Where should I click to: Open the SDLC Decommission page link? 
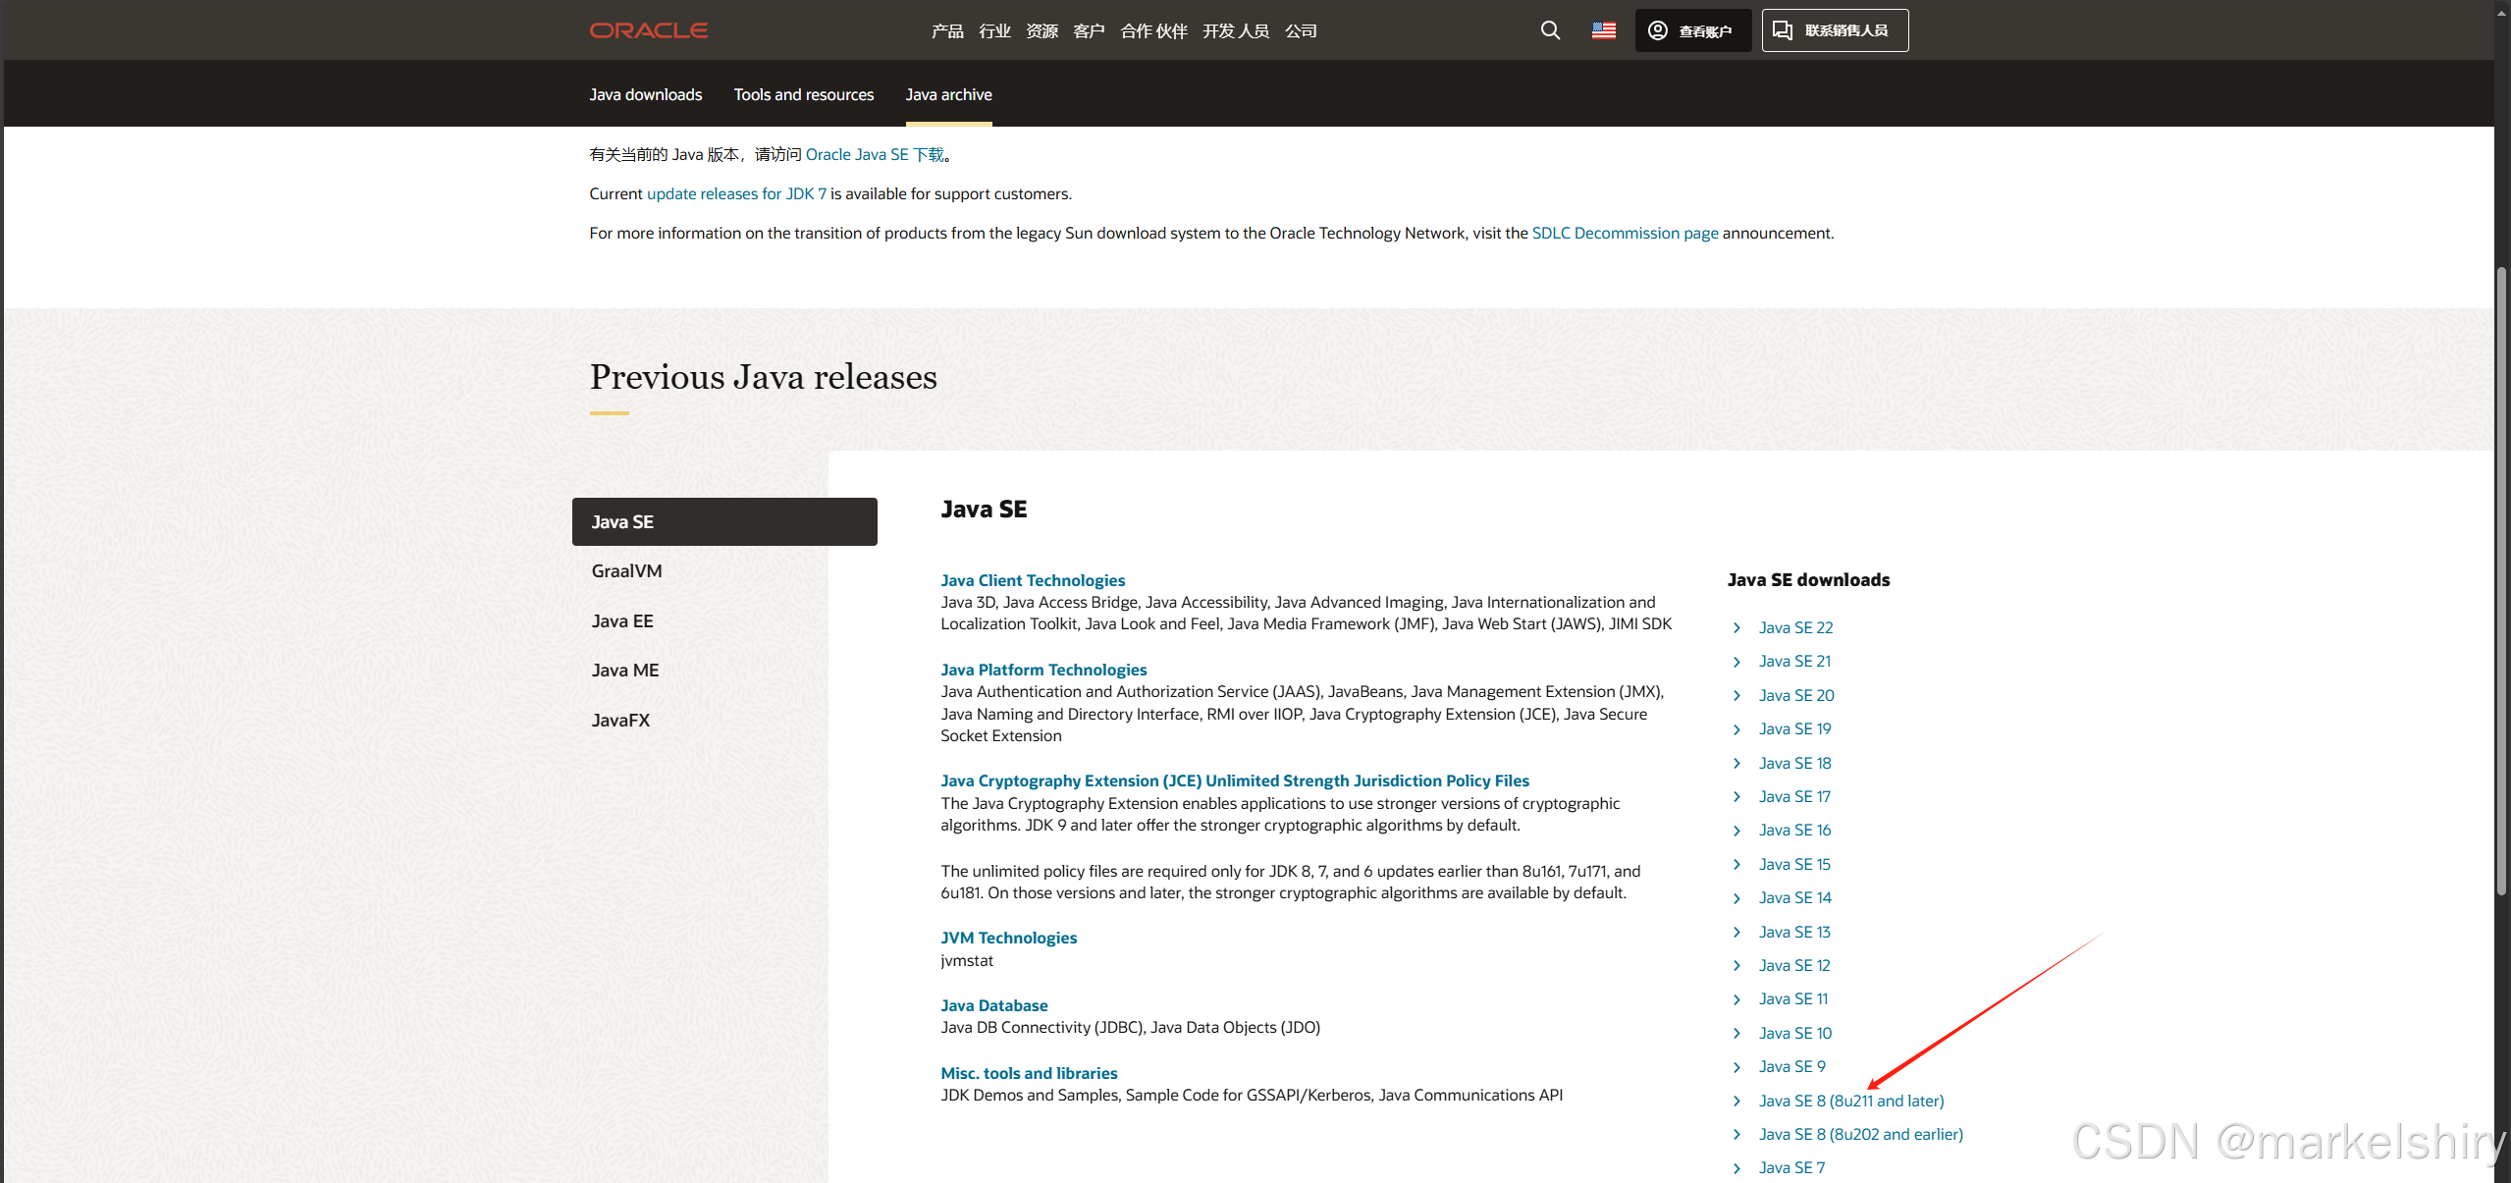click(1624, 233)
